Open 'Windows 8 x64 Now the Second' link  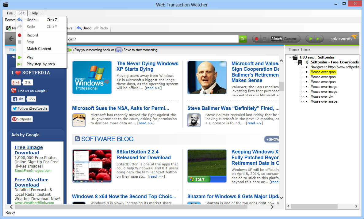(x=124, y=197)
